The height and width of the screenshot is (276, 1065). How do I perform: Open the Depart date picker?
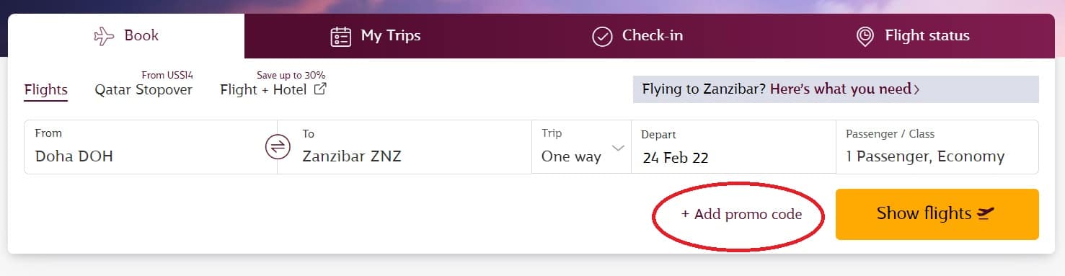click(x=733, y=147)
